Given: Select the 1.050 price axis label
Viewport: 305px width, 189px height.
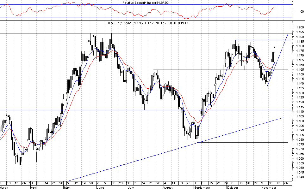Looking at the screenshot, I should [x=300, y=168].
